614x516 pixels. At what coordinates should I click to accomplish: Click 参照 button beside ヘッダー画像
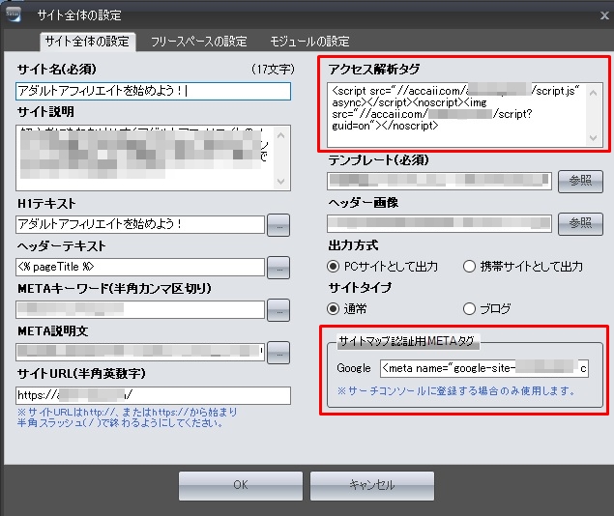[580, 224]
